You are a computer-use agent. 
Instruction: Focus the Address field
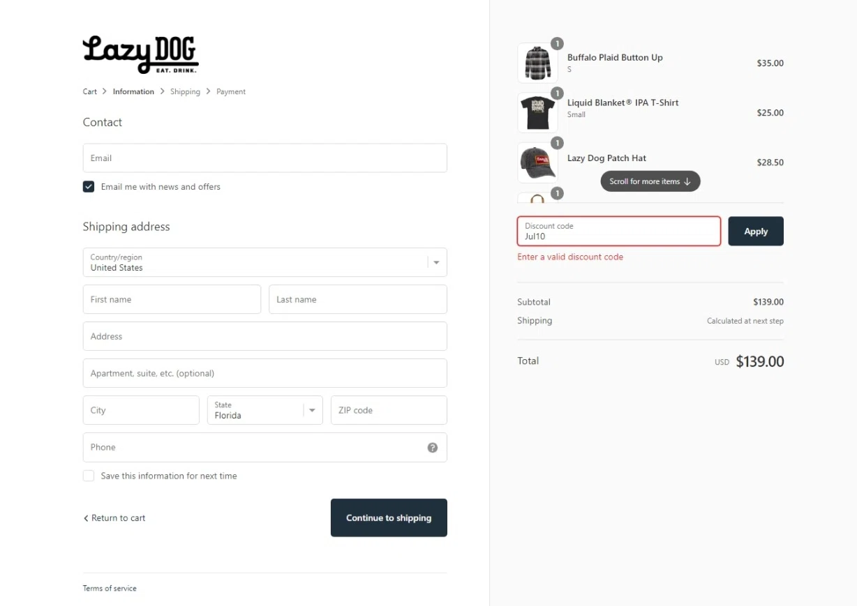point(264,336)
